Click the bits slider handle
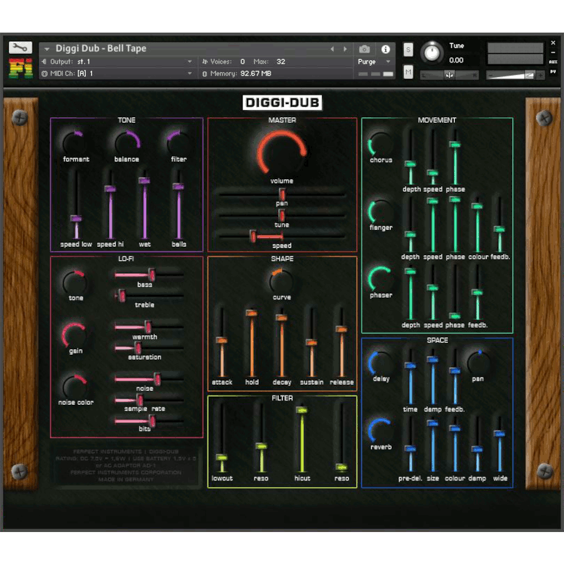The height and width of the screenshot is (564, 564). tap(152, 420)
